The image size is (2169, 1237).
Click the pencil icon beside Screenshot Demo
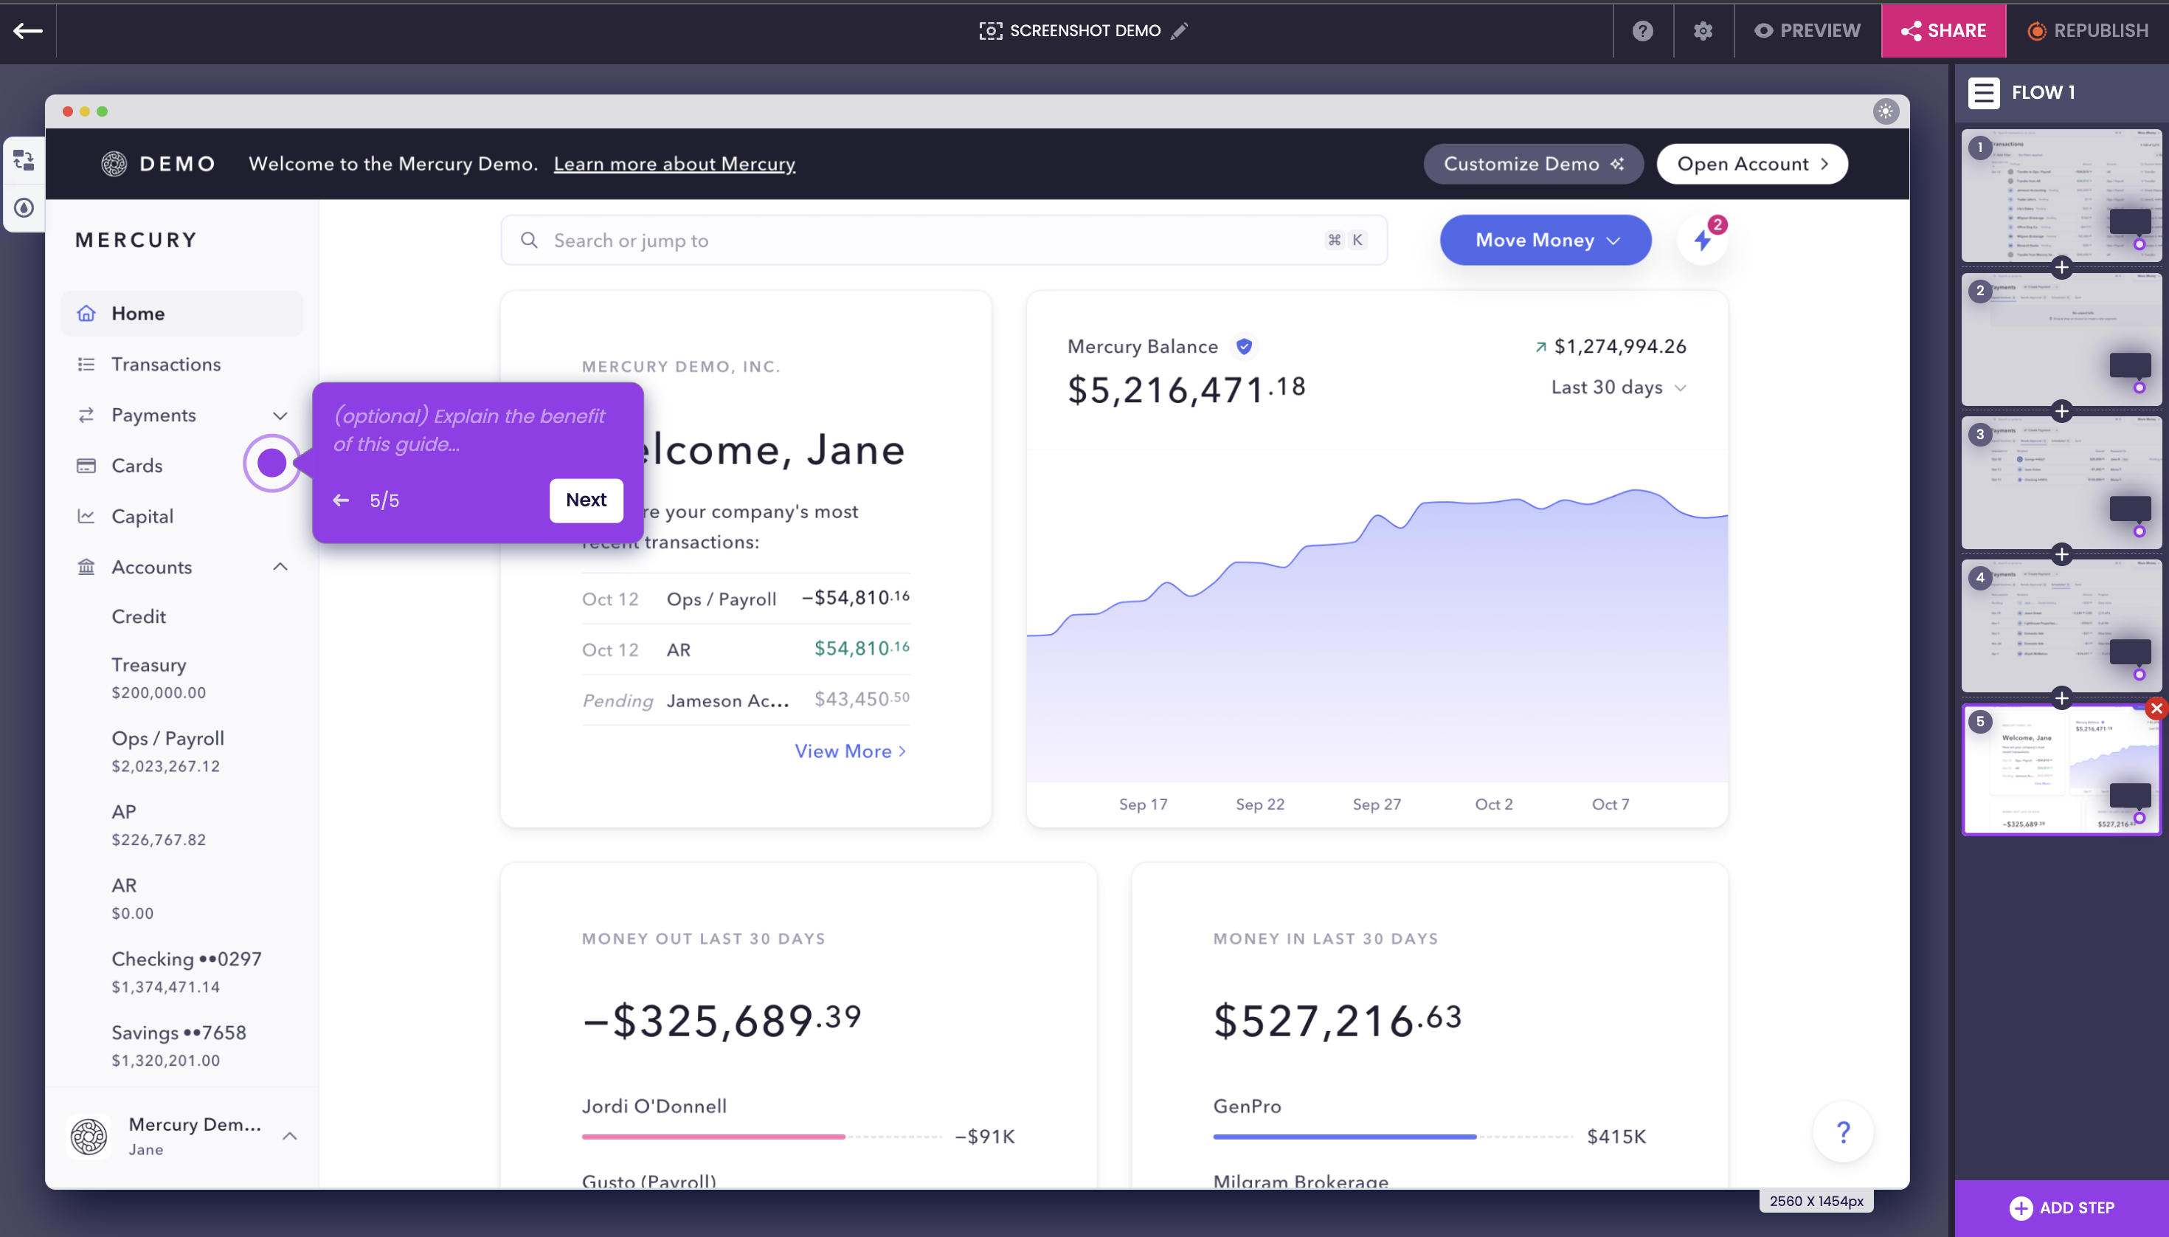click(x=1179, y=30)
